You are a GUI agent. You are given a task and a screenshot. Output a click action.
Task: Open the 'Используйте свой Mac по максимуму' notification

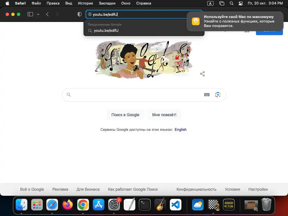tap(235, 21)
